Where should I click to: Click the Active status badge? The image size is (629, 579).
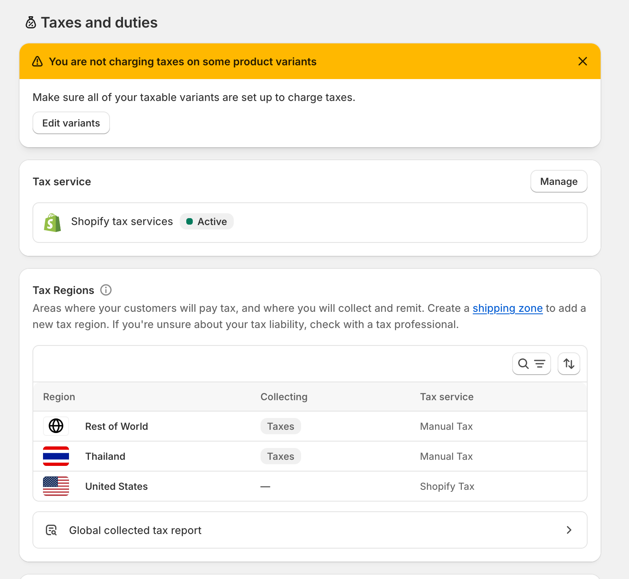click(207, 221)
